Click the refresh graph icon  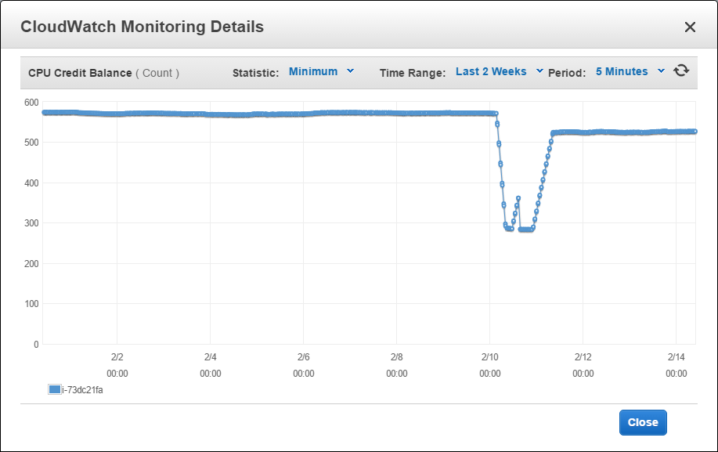point(681,71)
